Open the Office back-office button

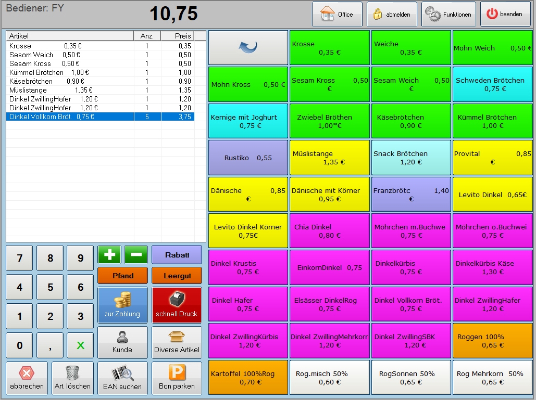337,15
